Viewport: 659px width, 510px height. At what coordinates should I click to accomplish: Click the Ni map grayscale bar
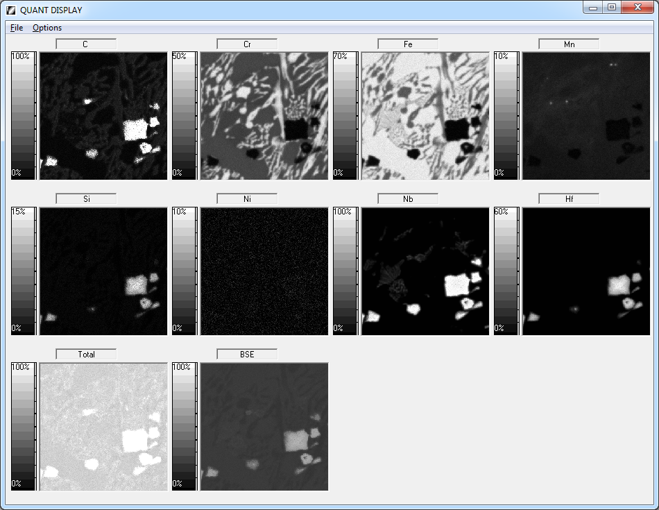pyautogui.click(x=185, y=271)
